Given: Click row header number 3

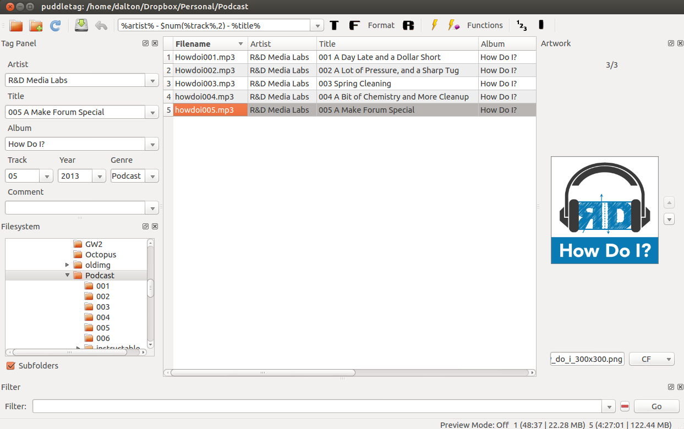Looking at the screenshot, I should [x=169, y=84].
